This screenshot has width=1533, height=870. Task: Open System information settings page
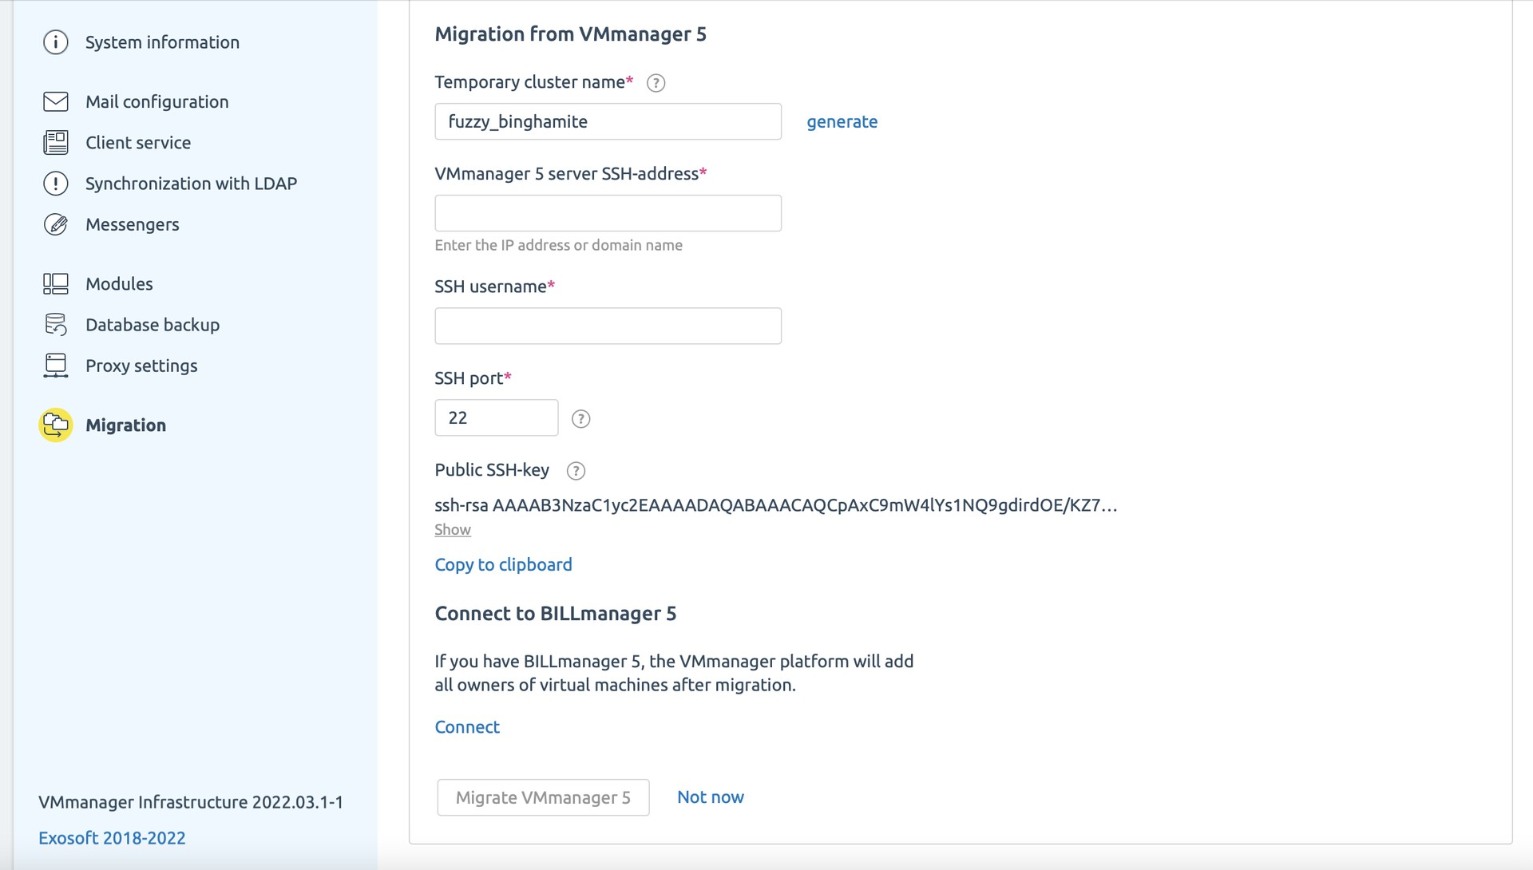point(162,42)
